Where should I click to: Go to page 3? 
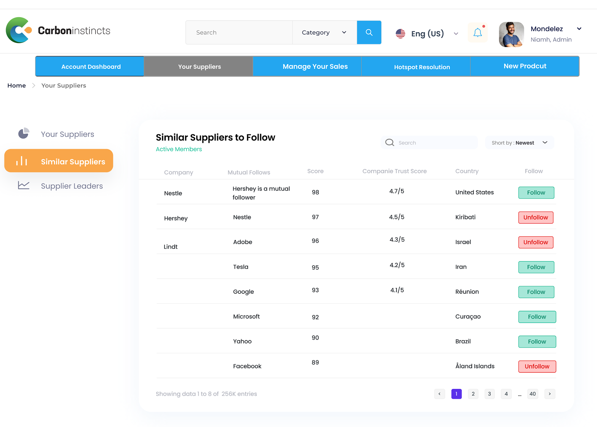click(x=489, y=394)
